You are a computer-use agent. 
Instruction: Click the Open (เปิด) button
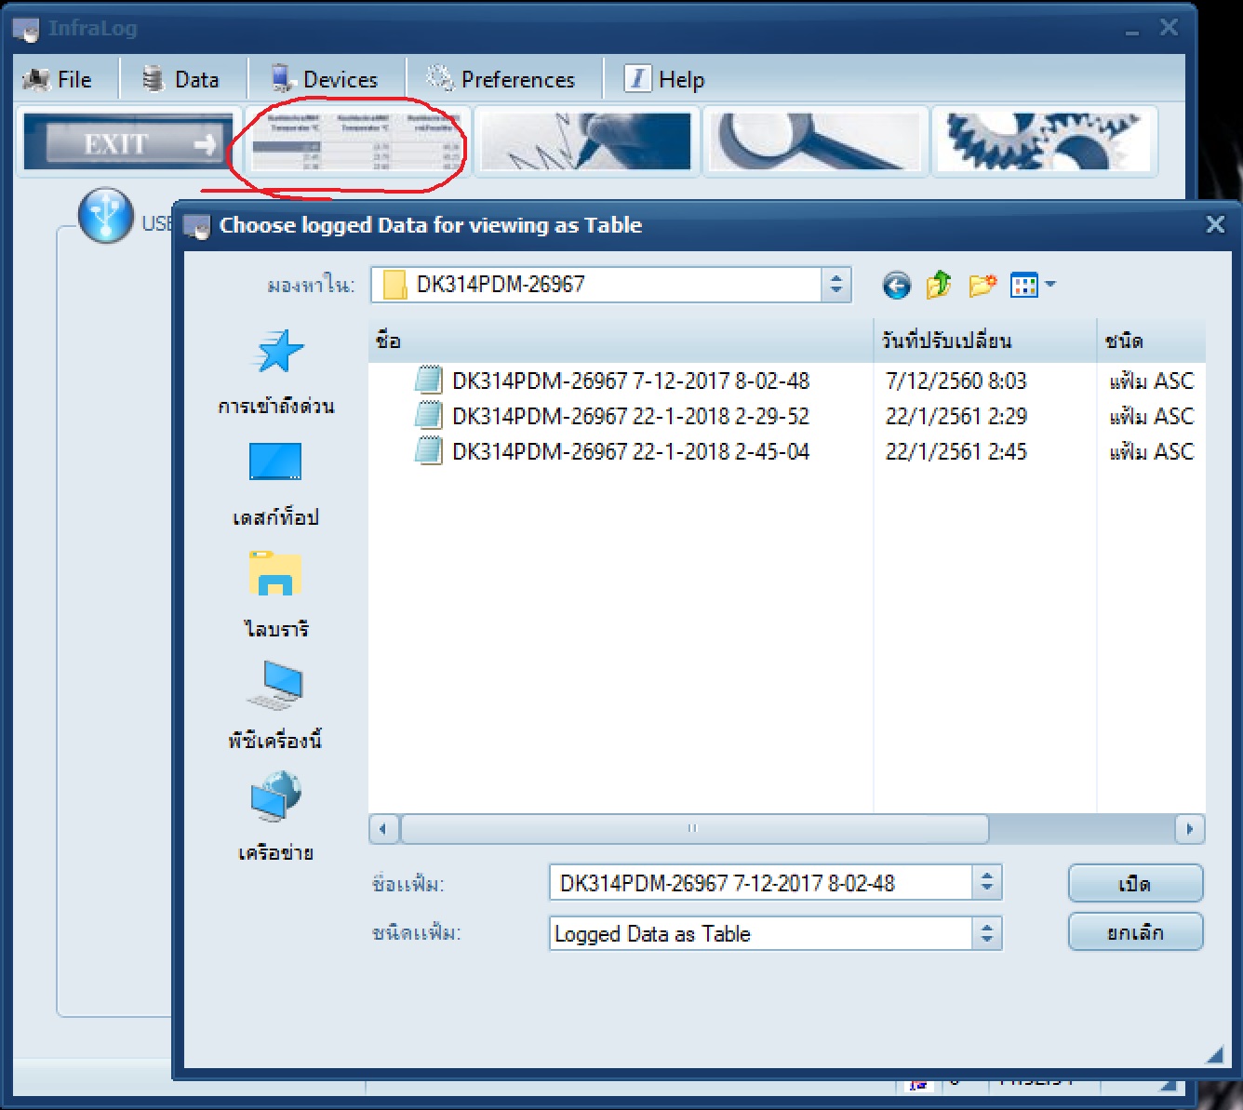click(x=1135, y=884)
